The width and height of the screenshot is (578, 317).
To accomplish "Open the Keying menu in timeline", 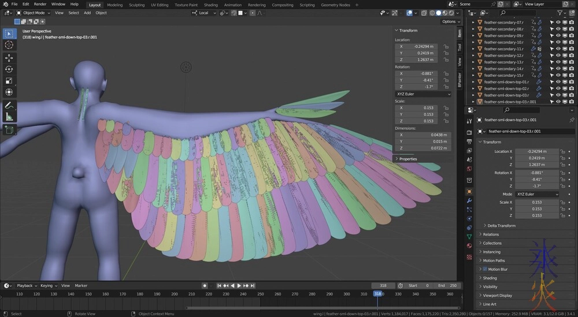I will click(46, 285).
